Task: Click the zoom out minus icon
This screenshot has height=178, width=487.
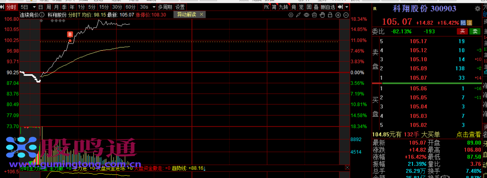Action: (346, 15)
